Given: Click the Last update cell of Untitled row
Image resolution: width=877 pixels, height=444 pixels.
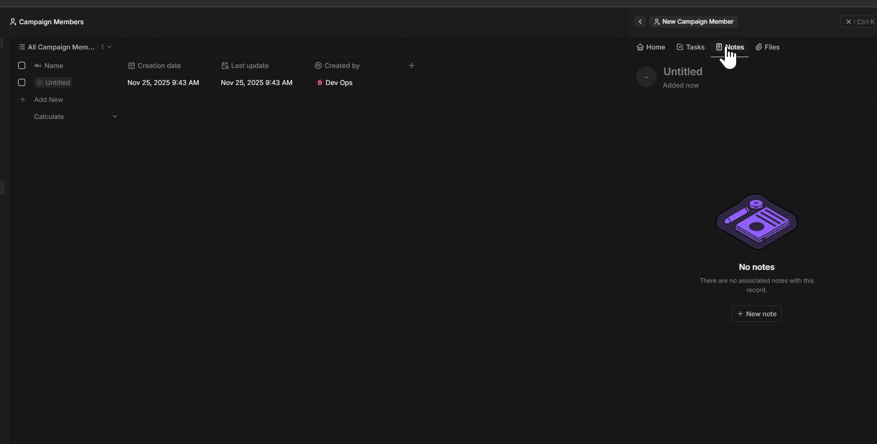Looking at the screenshot, I should click(x=263, y=82).
